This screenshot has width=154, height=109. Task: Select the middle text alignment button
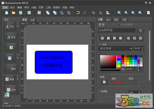(x=134, y=38)
